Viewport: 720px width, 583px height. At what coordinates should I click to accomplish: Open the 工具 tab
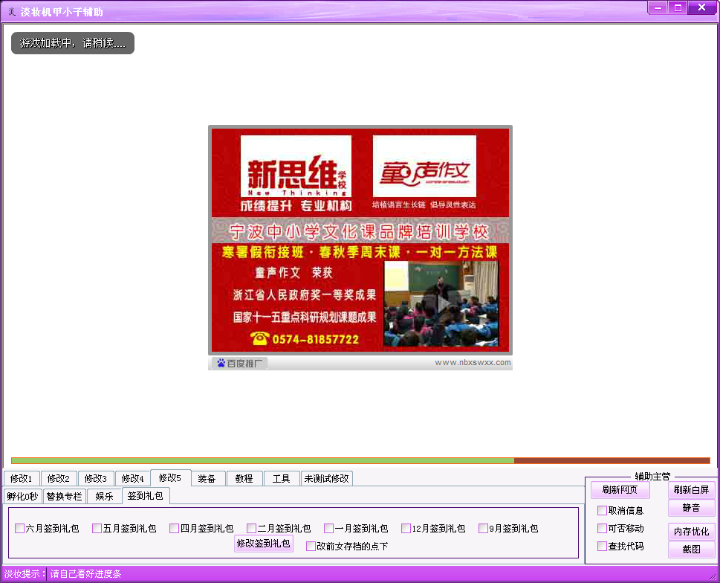coord(281,479)
